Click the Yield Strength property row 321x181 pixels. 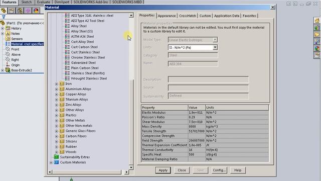coord(205,141)
